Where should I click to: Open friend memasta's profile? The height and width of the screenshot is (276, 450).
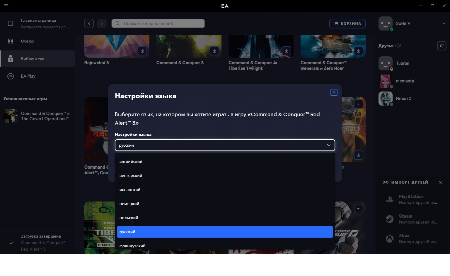click(412, 81)
